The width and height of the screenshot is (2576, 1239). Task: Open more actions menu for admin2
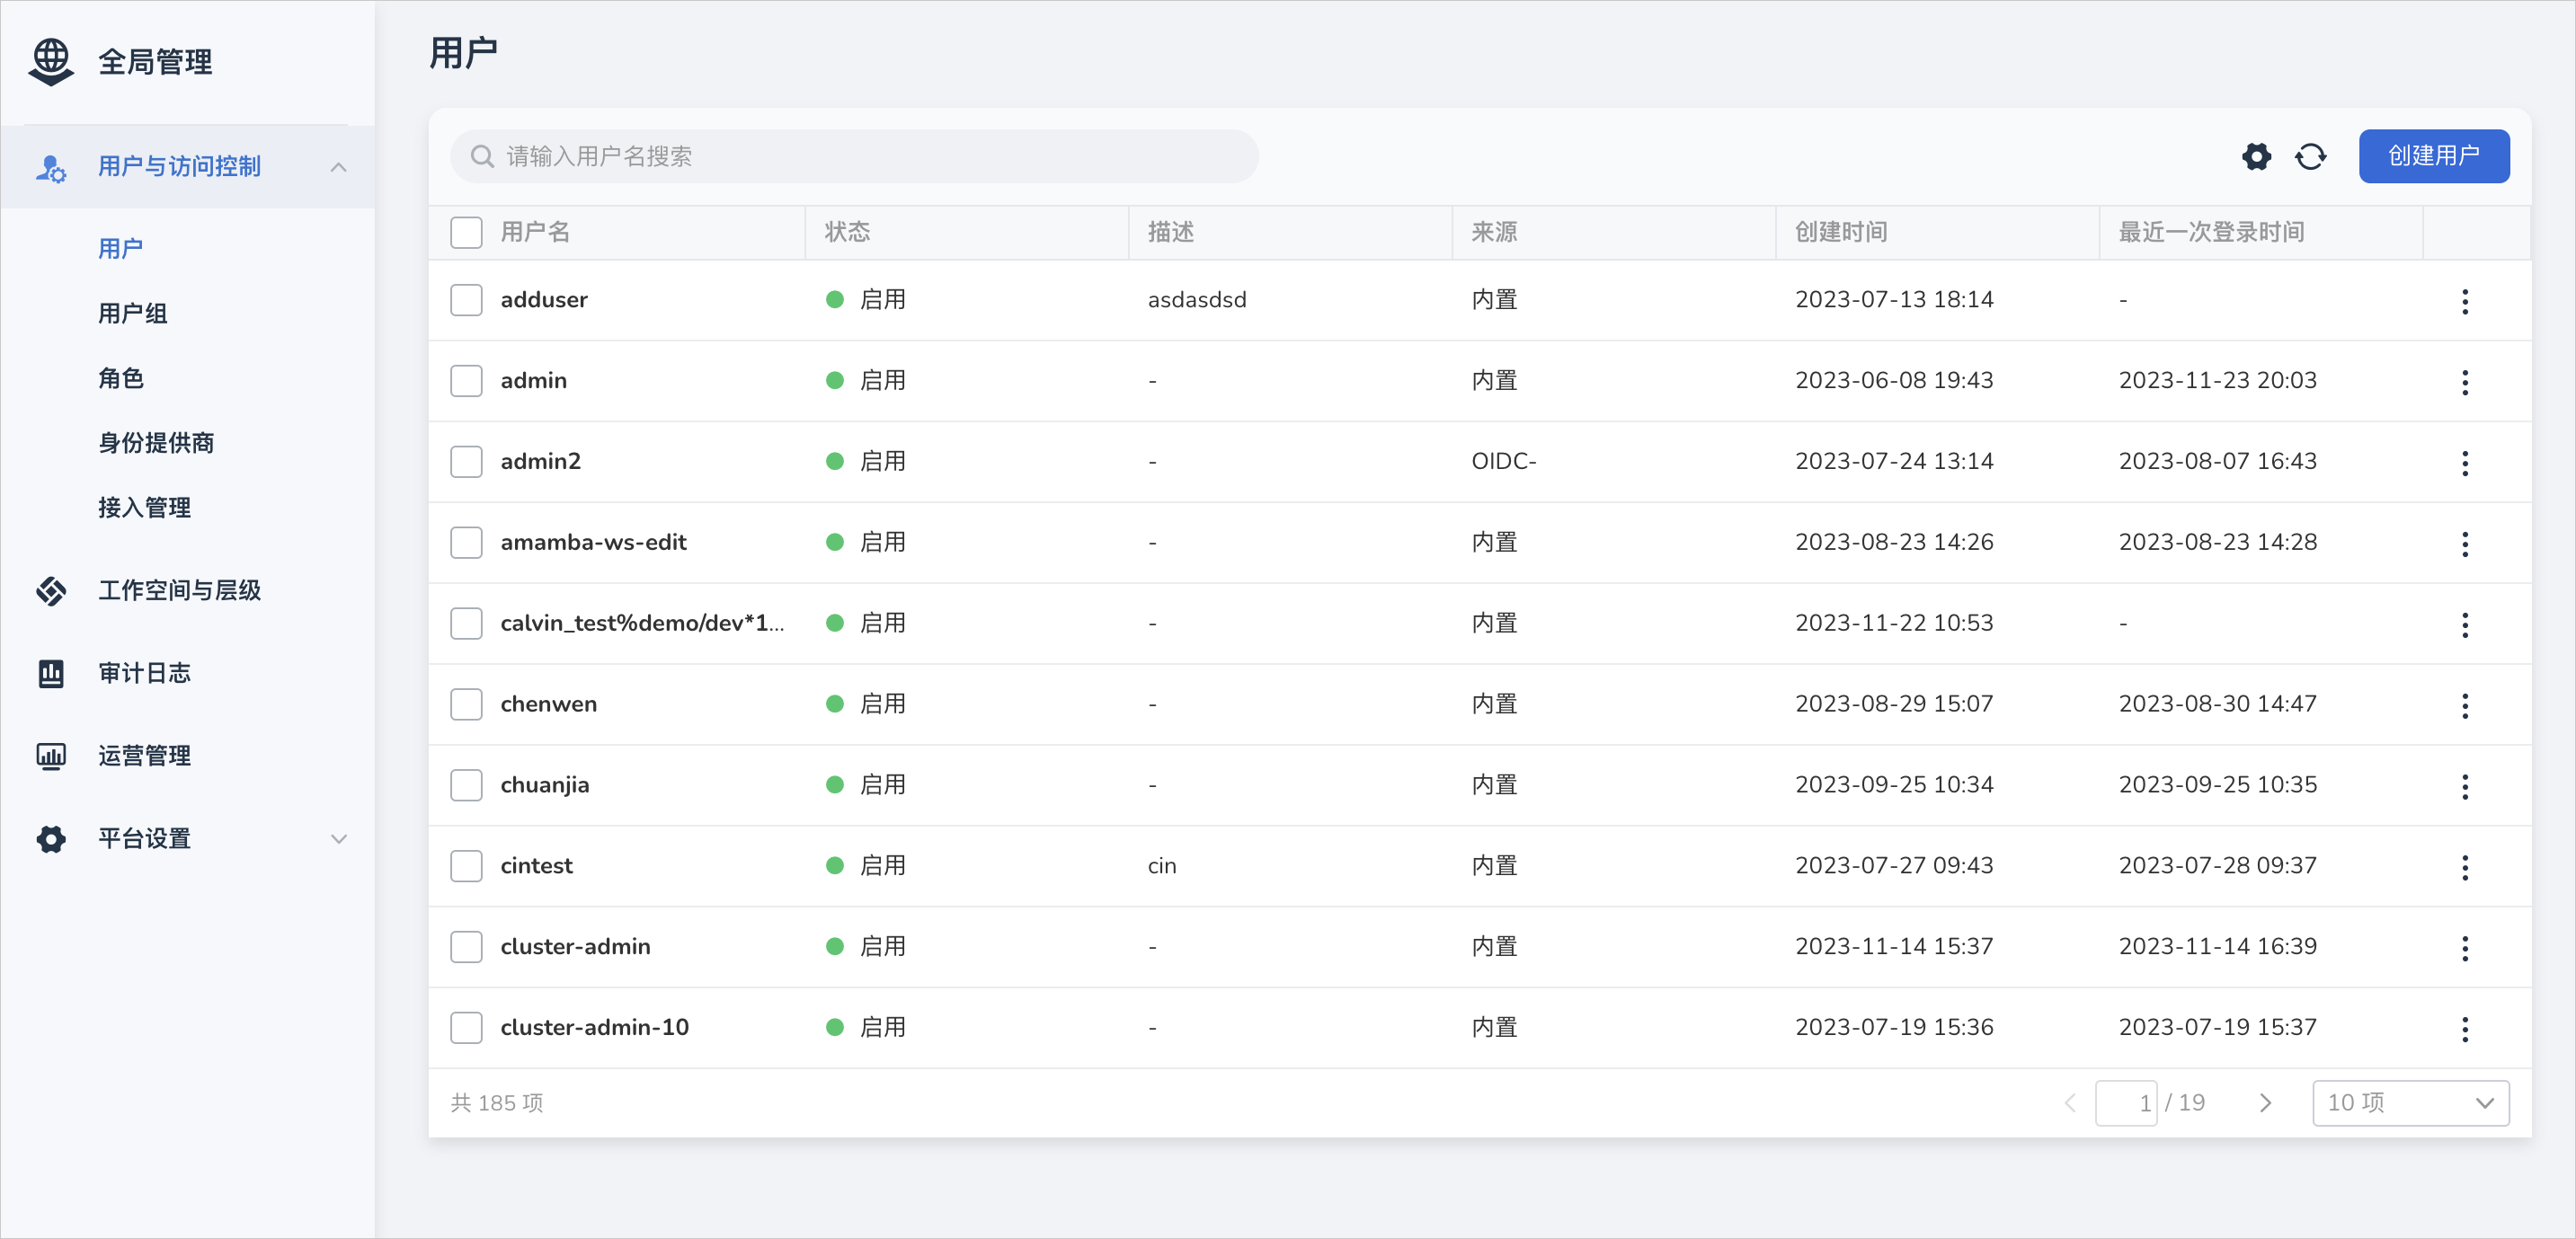click(x=2464, y=463)
